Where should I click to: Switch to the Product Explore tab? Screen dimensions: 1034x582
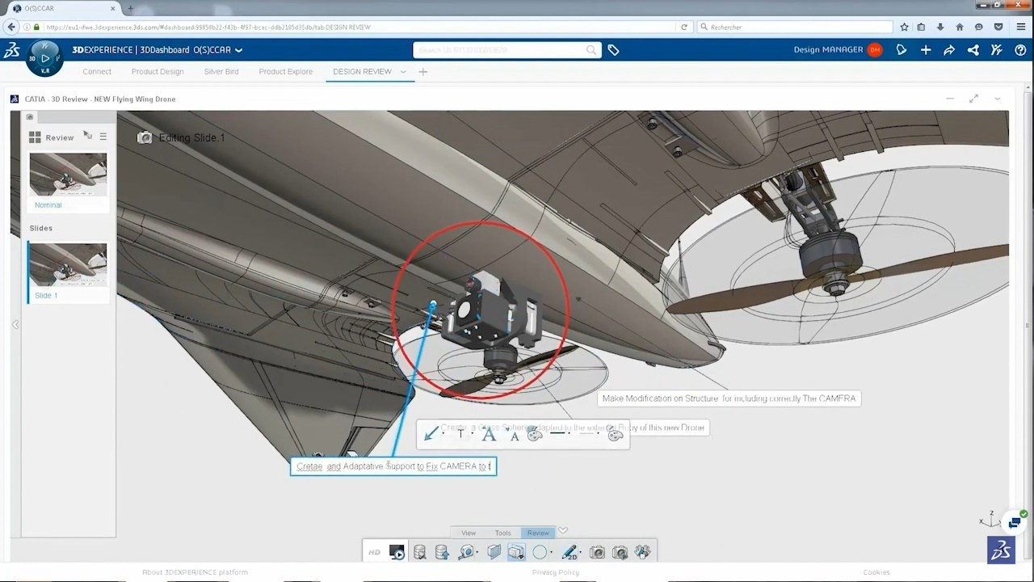coord(285,72)
